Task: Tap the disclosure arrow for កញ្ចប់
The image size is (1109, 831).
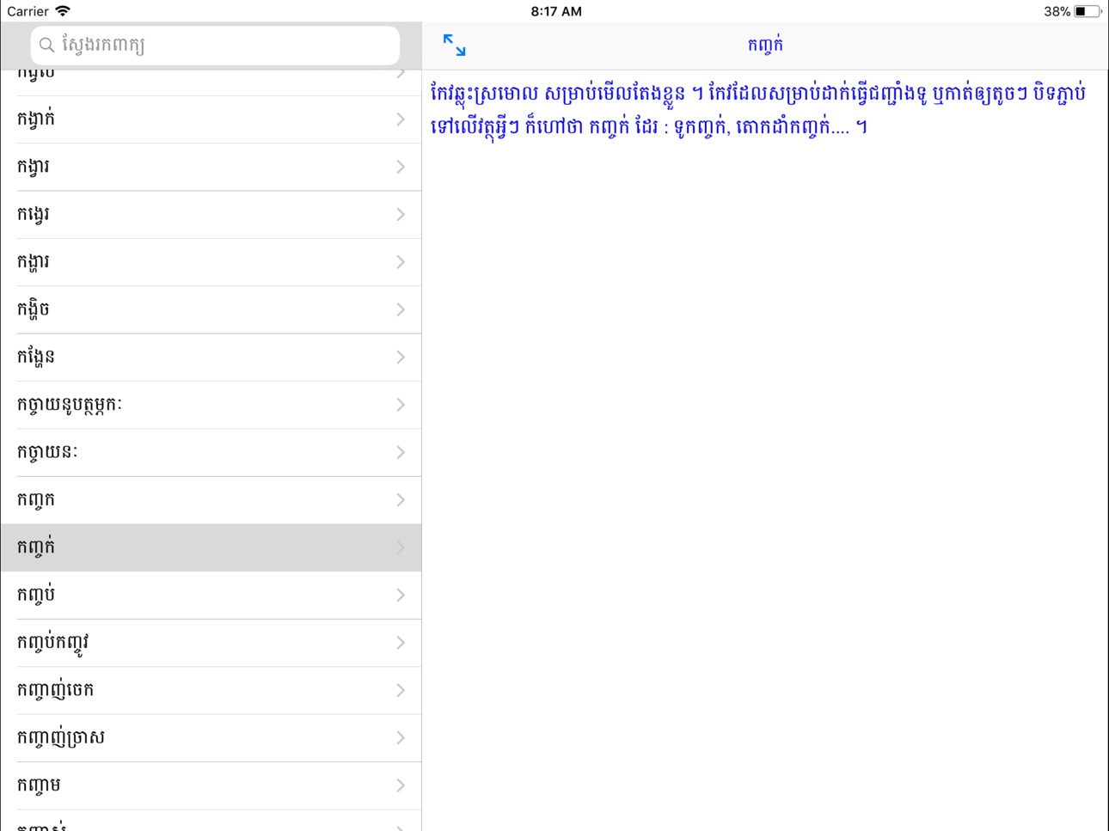Action: tap(401, 595)
